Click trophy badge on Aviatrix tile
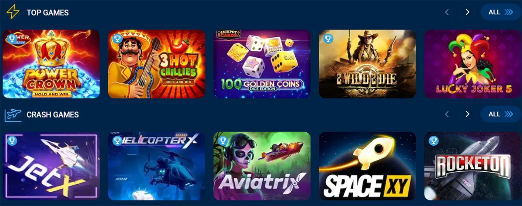This screenshot has width=522, height=206. pyautogui.click(x=222, y=141)
